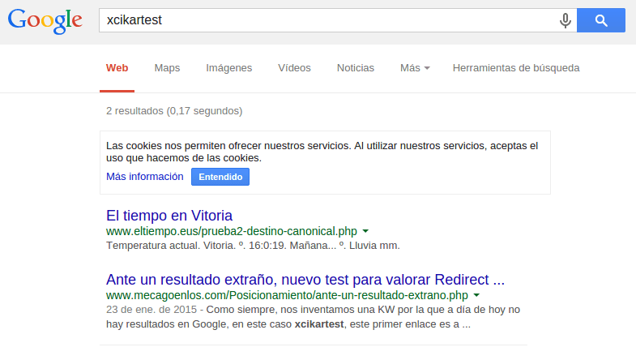Click the Google logo
Image resolution: width=636 pixels, height=360 pixels.
tap(45, 21)
